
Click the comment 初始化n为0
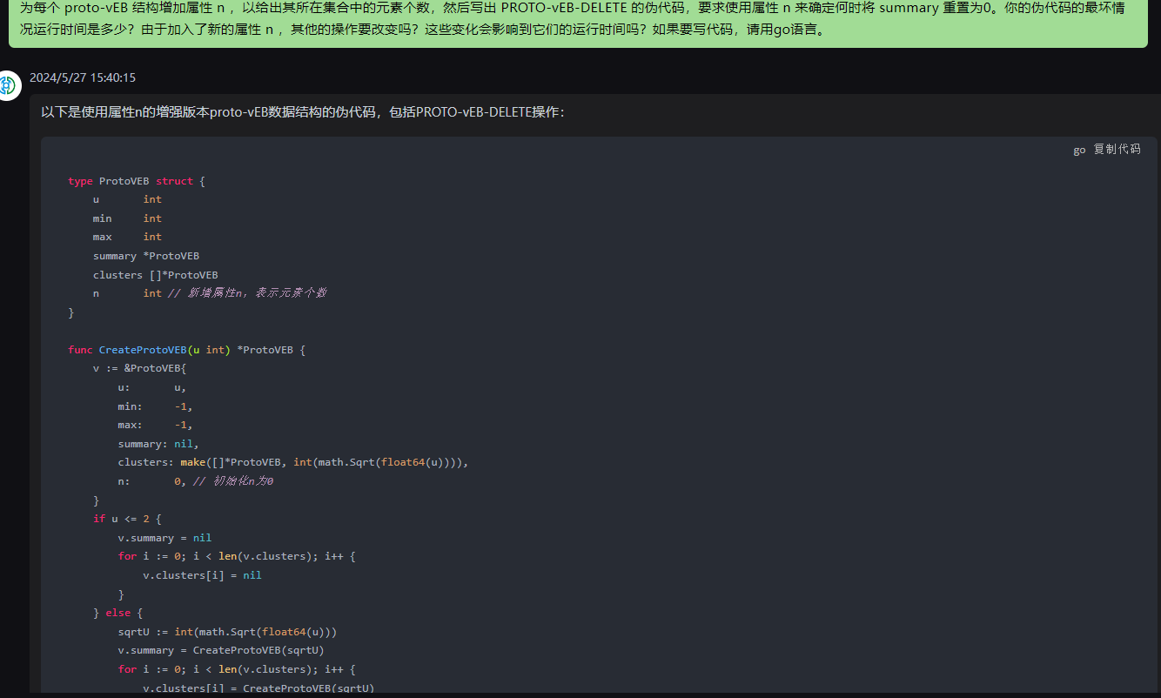coord(233,481)
